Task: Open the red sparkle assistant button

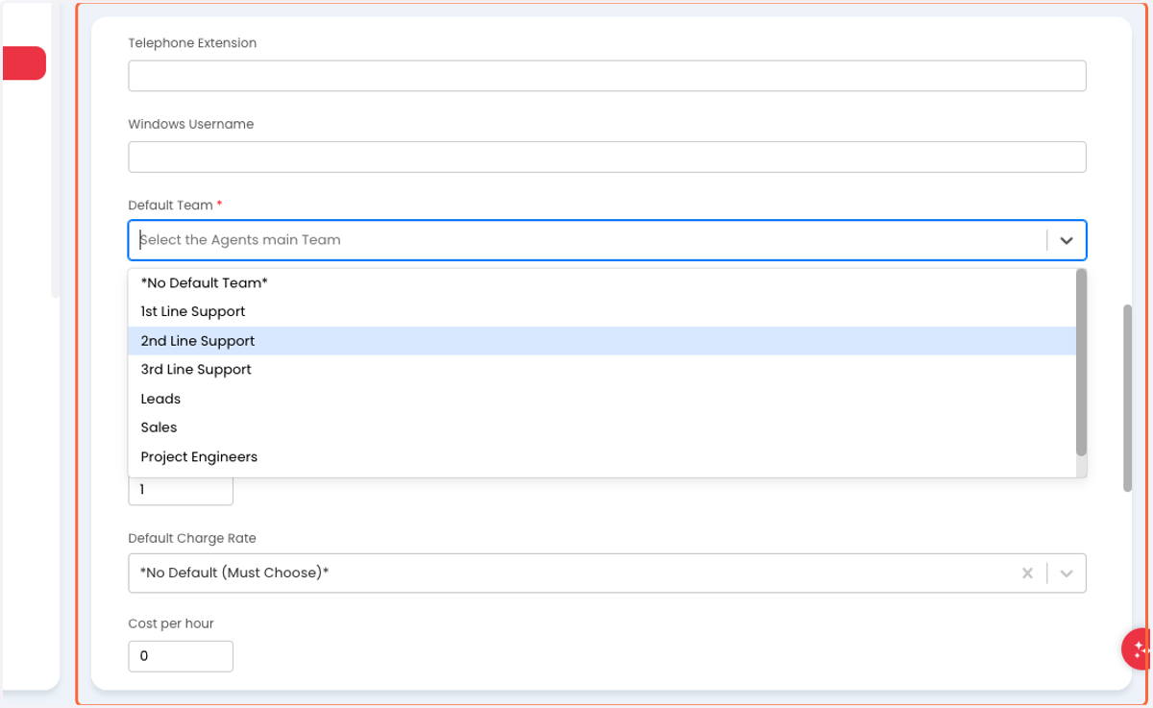Action: click(x=1138, y=649)
